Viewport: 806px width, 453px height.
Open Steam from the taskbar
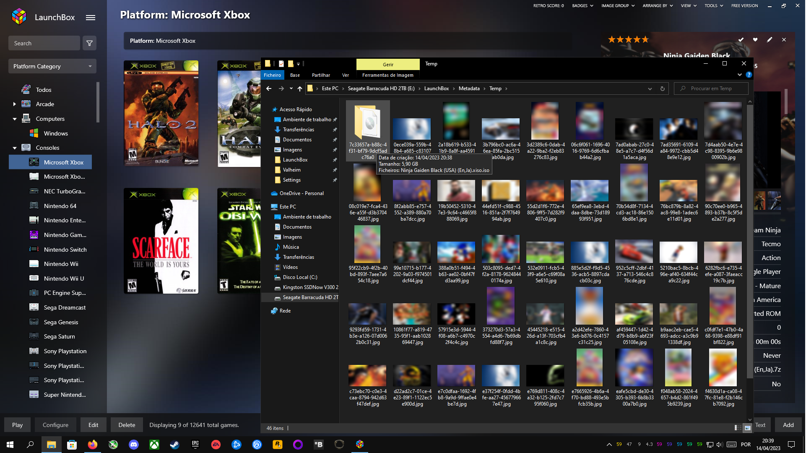(x=175, y=445)
